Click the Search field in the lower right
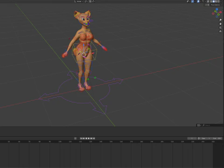Viewport: 224px width, 168px height. (x=212, y=125)
